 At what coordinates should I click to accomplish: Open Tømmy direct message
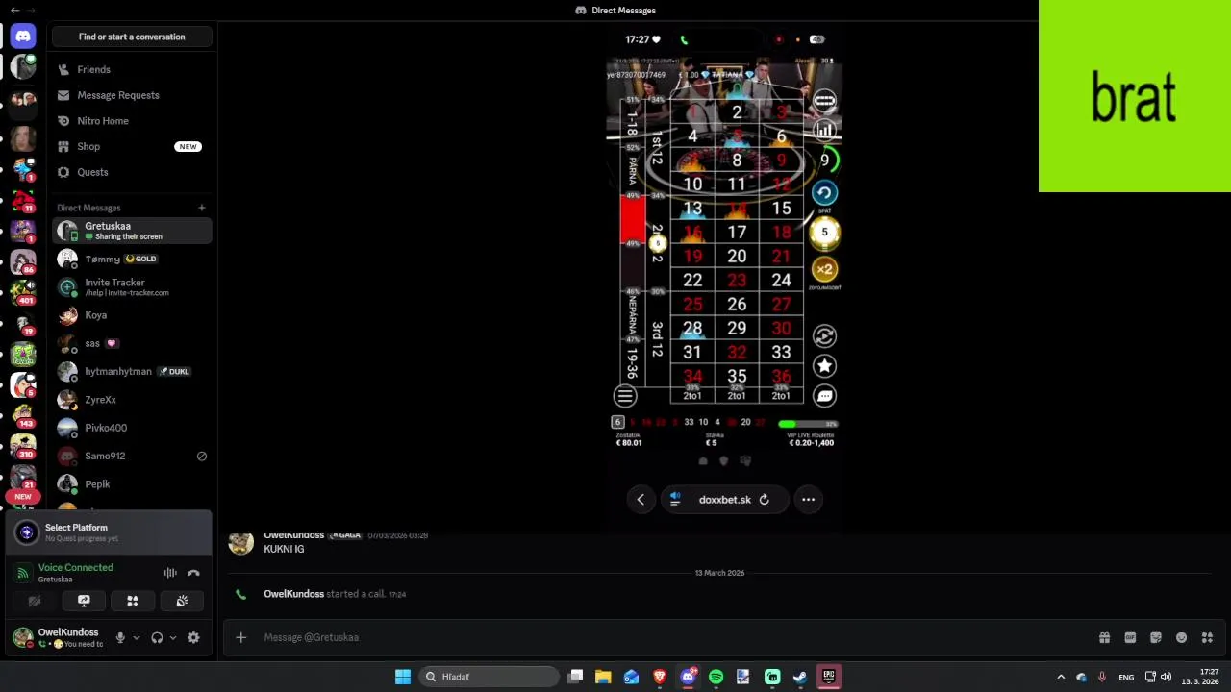(x=132, y=259)
